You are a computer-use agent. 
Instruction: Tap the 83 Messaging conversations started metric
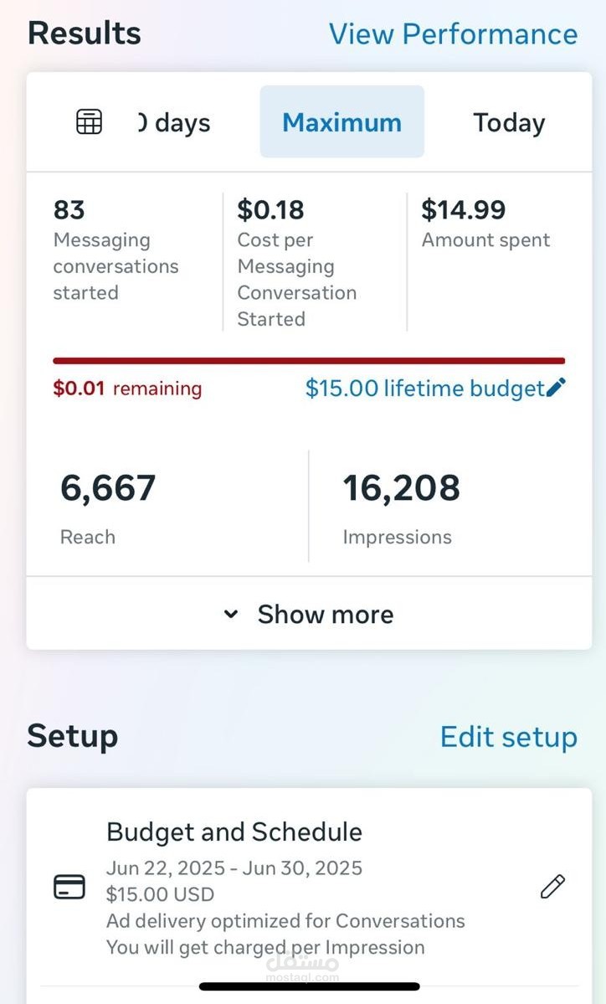116,250
